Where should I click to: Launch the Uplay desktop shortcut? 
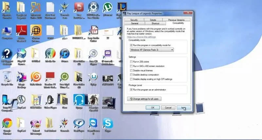(93, 77)
